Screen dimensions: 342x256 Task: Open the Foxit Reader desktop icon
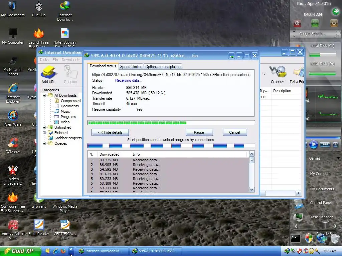click(x=39, y=228)
